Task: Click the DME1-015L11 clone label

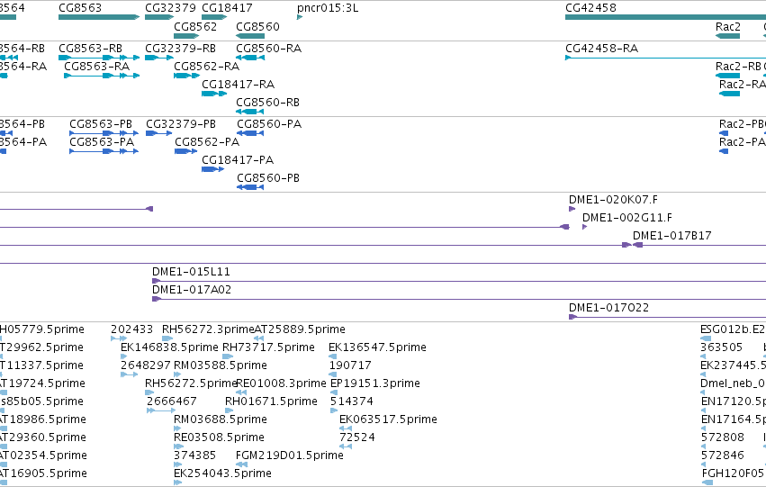Action: tap(191, 272)
